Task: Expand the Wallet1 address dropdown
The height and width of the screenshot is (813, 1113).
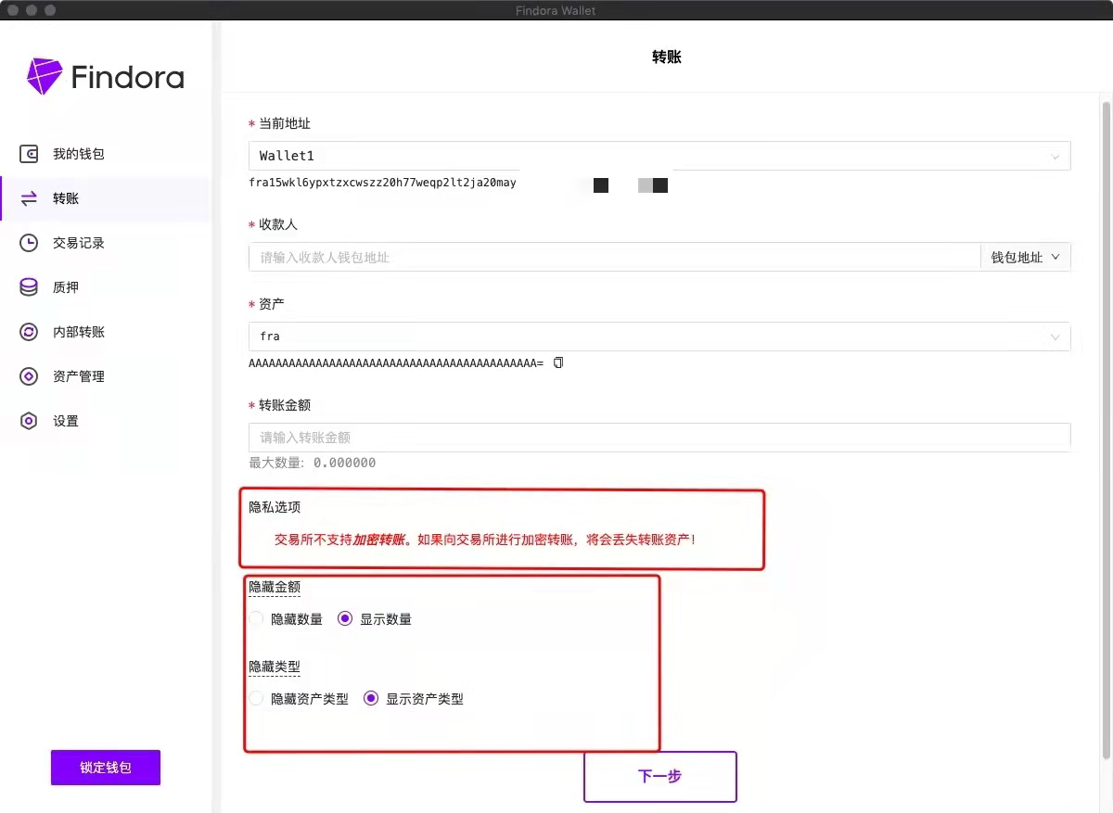Action: point(659,156)
